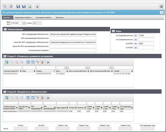Viewport: 166px width, 132px height.
Task: Sort by Учетный номер БО column header
Action: coord(12,71)
